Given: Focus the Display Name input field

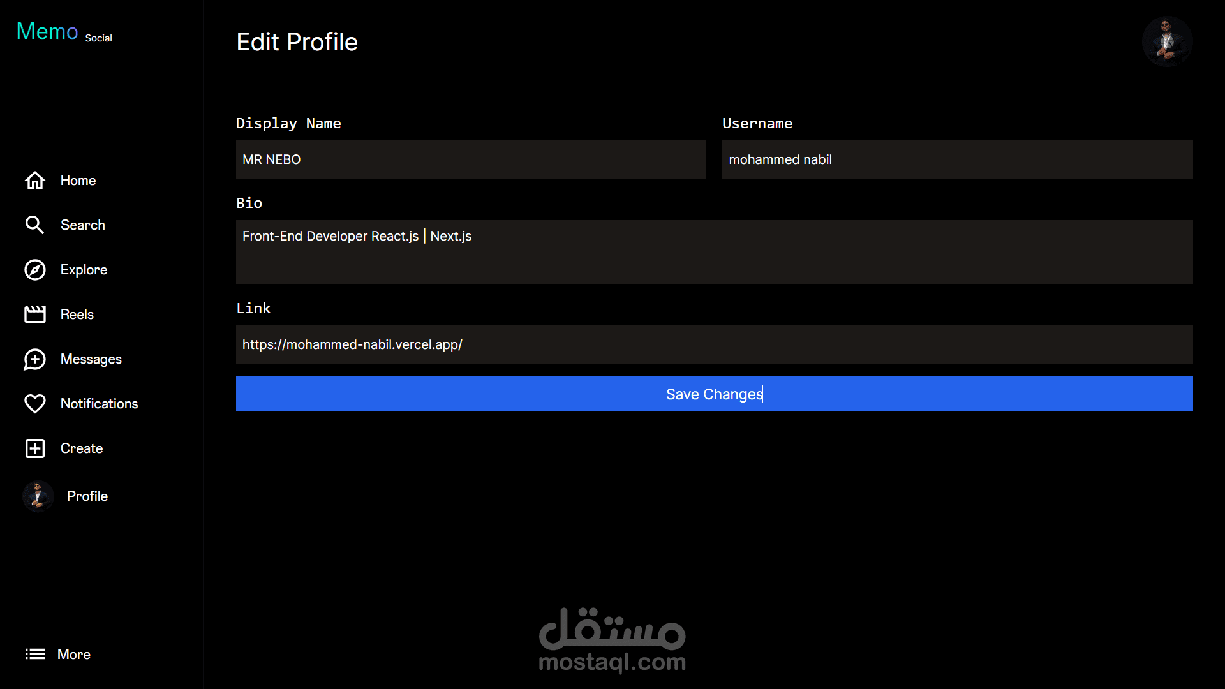Looking at the screenshot, I should coord(471,159).
